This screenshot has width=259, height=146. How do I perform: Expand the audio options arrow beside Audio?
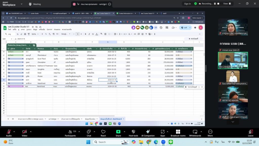pyautogui.click(x=14, y=132)
